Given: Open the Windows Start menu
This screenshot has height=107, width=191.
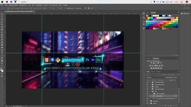Looking at the screenshot, I should tap(2, 2).
